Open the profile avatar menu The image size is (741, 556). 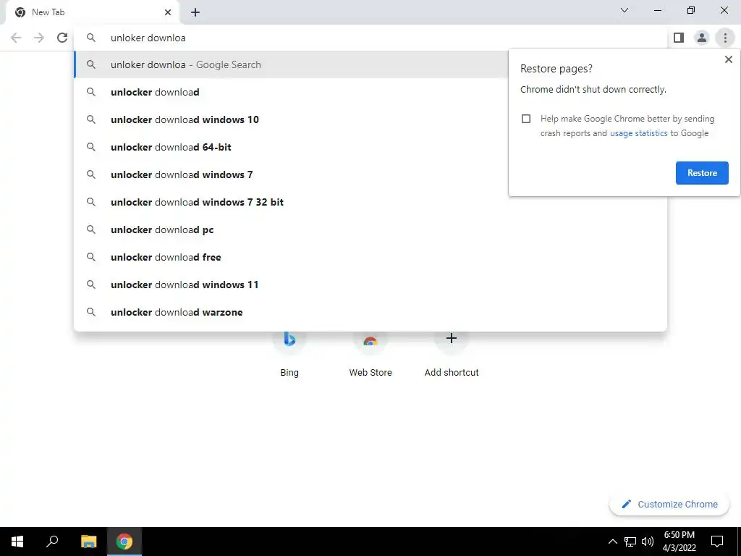pyautogui.click(x=702, y=38)
